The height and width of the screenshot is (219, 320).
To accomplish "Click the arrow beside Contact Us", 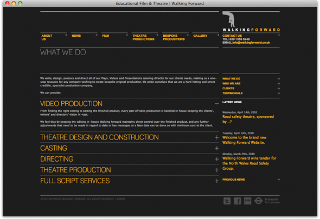I will (x=279, y=35).
